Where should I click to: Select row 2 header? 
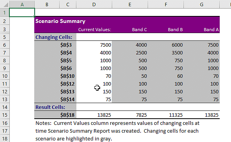5,21
